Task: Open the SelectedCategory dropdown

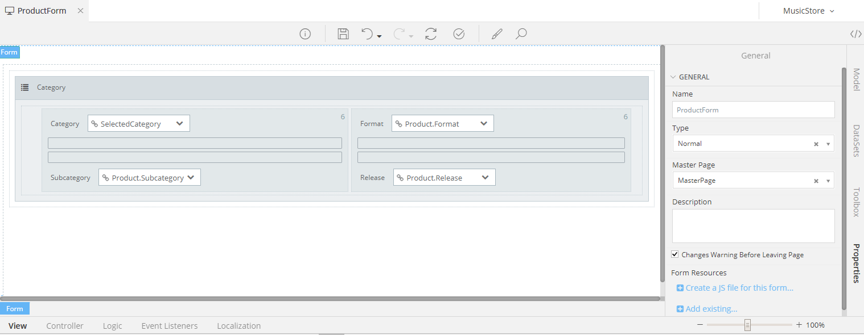Action: [179, 124]
